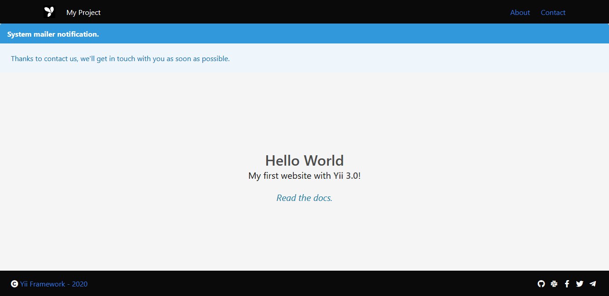Go to the About page
The width and height of the screenshot is (609, 296).
[x=520, y=12]
